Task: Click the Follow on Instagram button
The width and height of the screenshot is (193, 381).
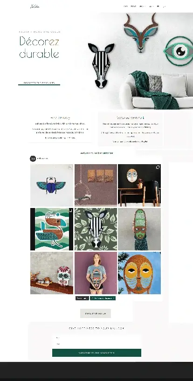Action: coord(103,298)
